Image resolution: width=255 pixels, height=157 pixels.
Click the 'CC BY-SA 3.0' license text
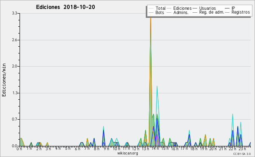[242, 154]
